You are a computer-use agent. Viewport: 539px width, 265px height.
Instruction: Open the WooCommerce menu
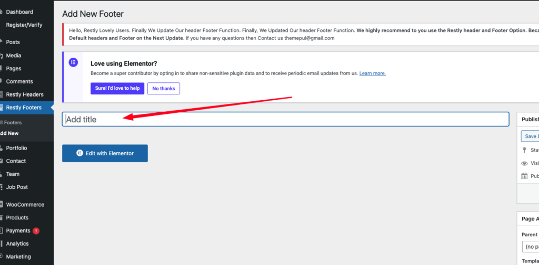coord(25,205)
